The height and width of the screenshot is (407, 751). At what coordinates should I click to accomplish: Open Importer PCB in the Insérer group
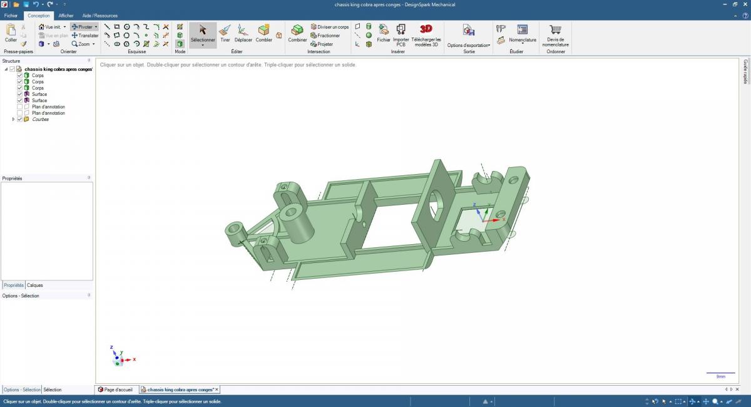click(401, 33)
